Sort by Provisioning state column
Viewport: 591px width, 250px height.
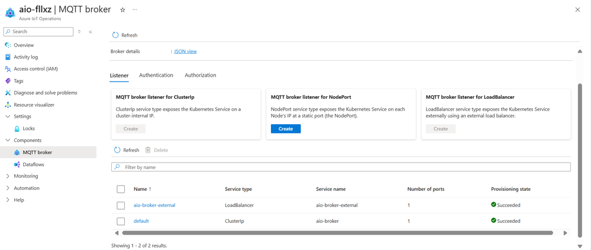(x=511, y=189)
